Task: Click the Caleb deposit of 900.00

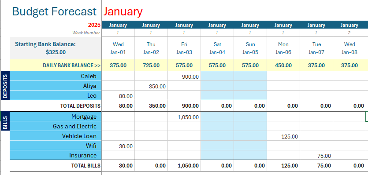Action: [184, 76]
